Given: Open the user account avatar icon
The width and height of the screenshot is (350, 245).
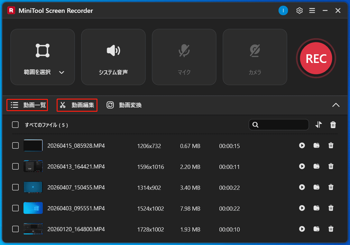Looking at the screenshot, I should tap(283, 11).
